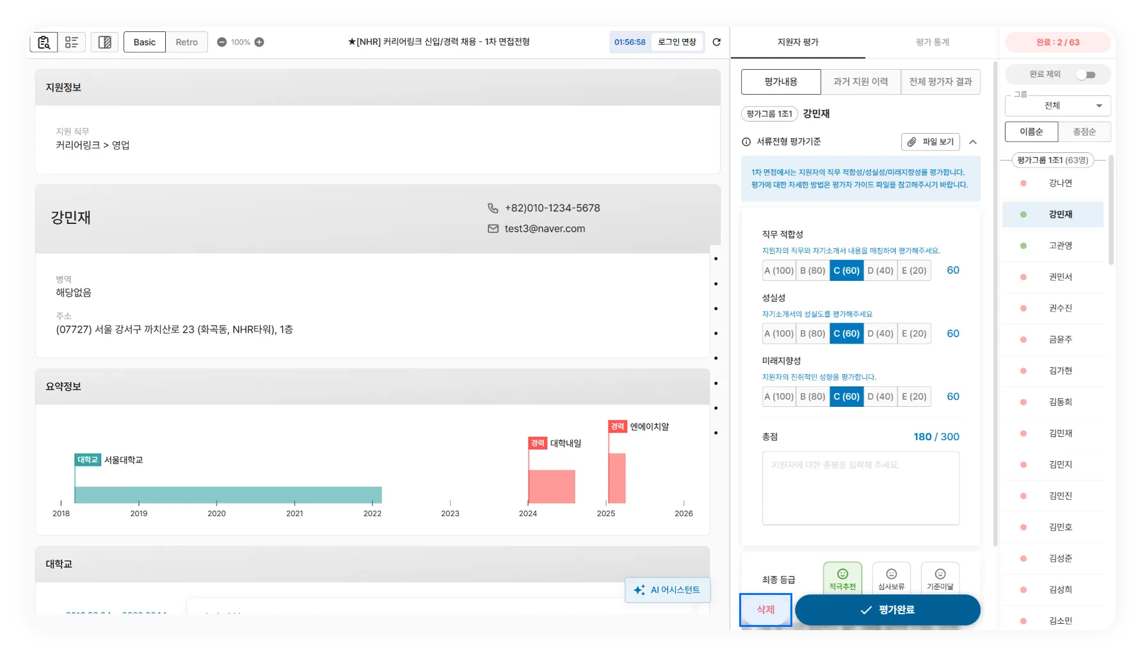The height and width of the screenshot is (657, 1145).
Task: Choose A (100) for 성실성
Action: pos(779,334)
